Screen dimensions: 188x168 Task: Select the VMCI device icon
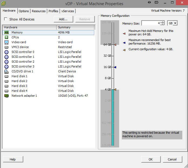point(6,47)
